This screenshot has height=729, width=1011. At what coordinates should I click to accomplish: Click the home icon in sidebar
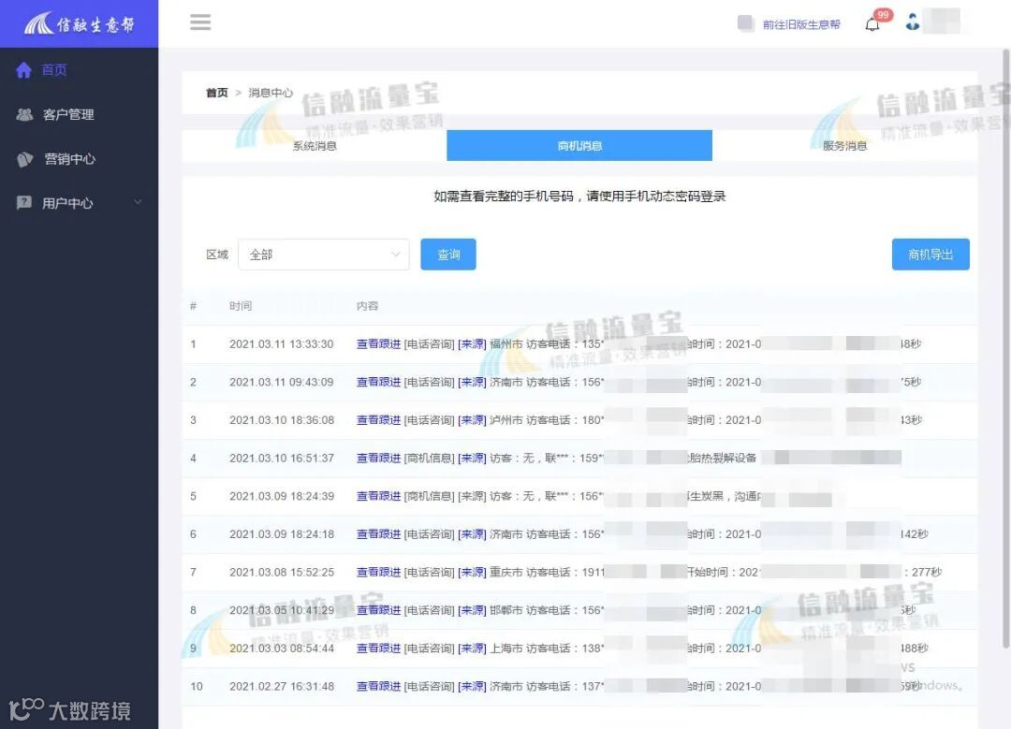click(23, 69)
